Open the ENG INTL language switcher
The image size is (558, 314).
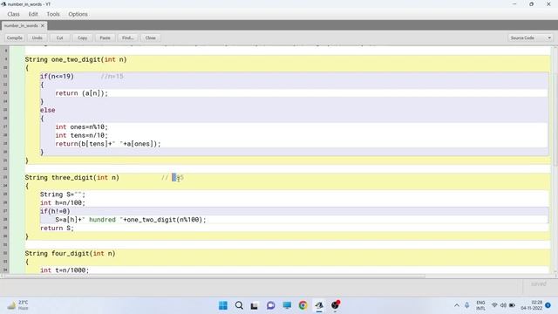480,305
